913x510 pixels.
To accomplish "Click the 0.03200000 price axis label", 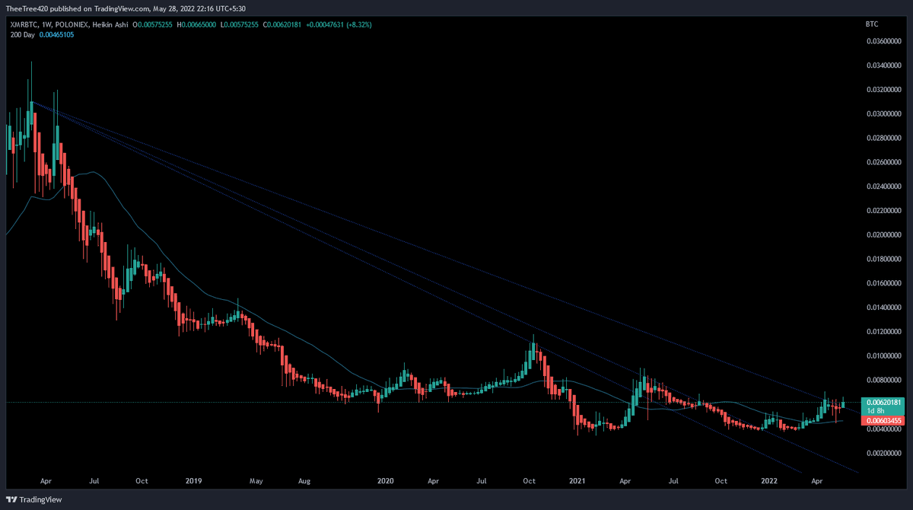I will click(x=883, y=90).
